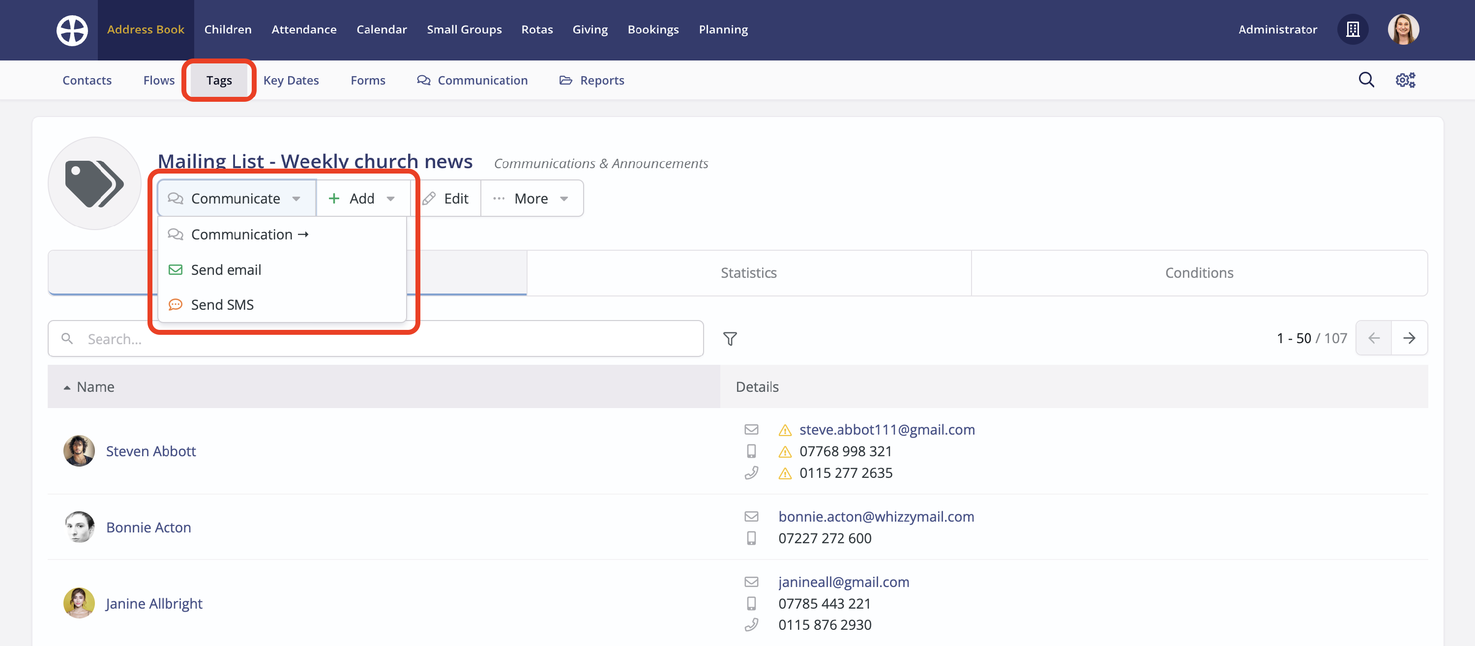
Task: Click mobile icon beside 07227 272 600
Action: coord(751,538)
